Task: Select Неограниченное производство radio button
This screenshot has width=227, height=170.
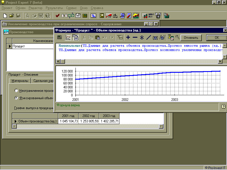Action: click(16, 91)
